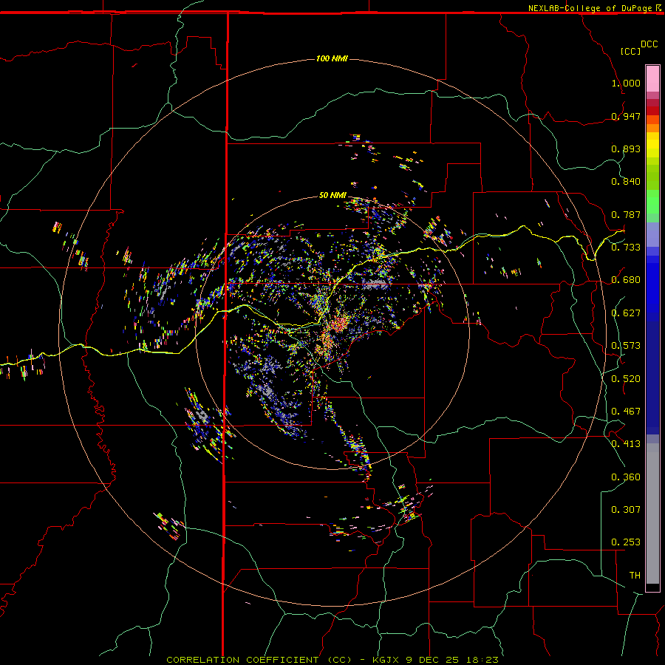Click the 0.573 scale value
665x665 pixels.
tap(626, 346)
